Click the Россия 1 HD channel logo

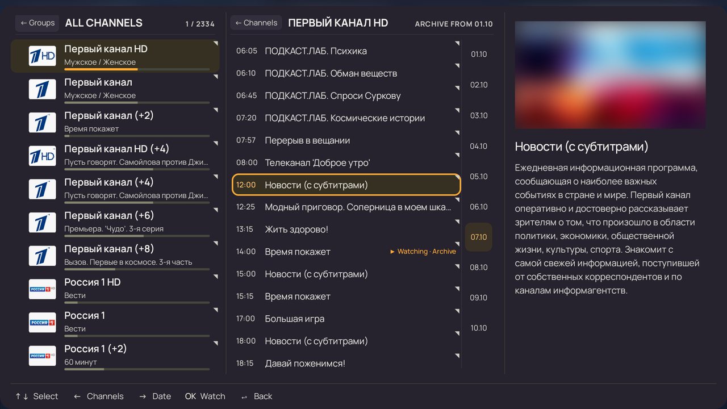(43, 289)
